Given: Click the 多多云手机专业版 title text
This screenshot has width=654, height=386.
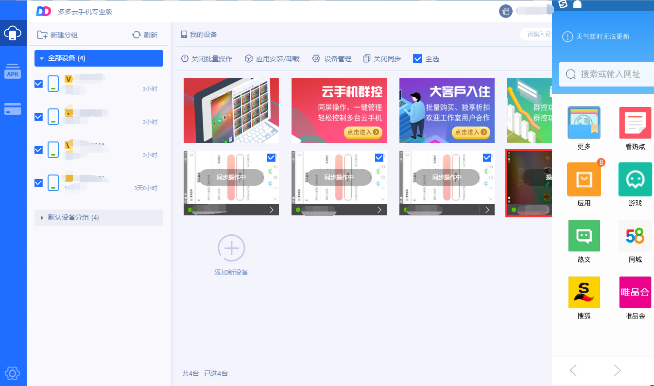Looking at the screenshot, I should (x=85, y=11).
